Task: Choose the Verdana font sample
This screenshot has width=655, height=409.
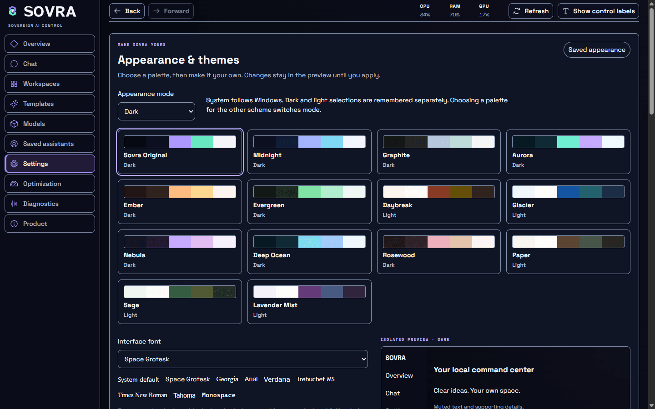Action: [277, 379]
